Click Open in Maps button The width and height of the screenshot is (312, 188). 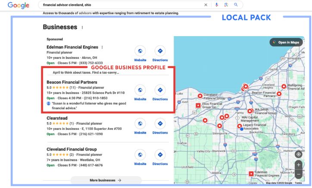coord(286,42)
